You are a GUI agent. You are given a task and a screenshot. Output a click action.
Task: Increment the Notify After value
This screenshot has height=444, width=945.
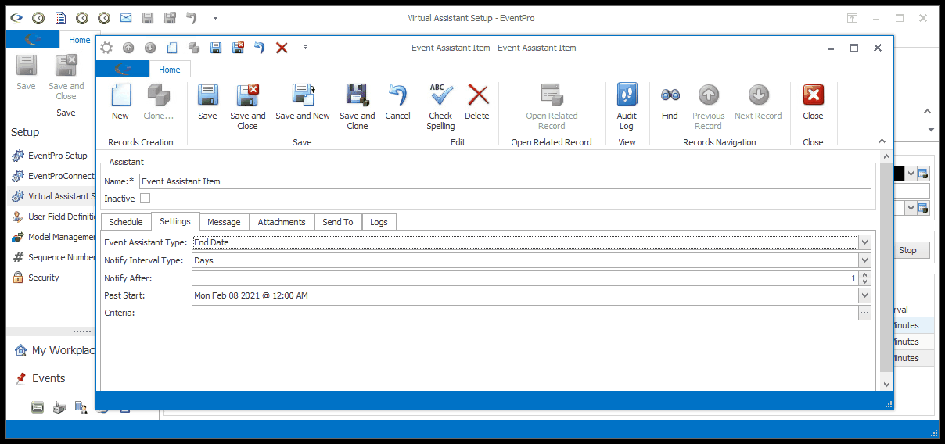point(864,274)
